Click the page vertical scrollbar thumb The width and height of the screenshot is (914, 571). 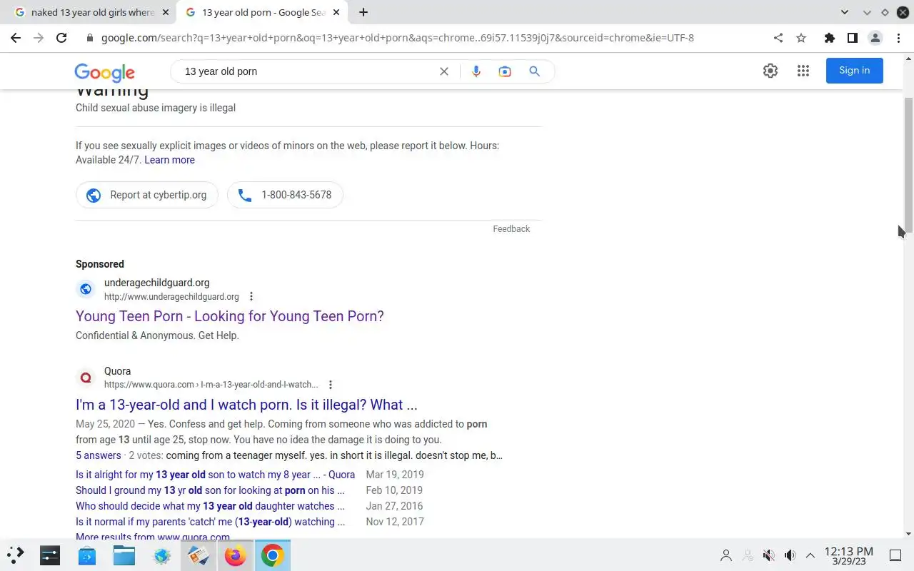pyautogui.click(x=908, y=166)
